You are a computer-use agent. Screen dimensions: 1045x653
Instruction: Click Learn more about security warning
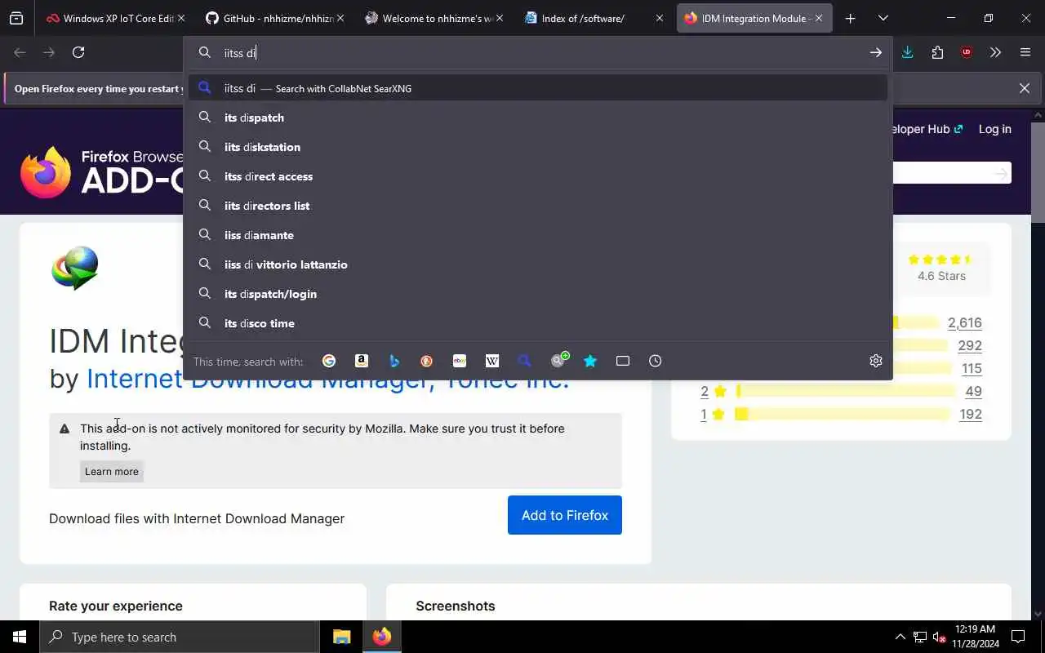pos(112,472)
